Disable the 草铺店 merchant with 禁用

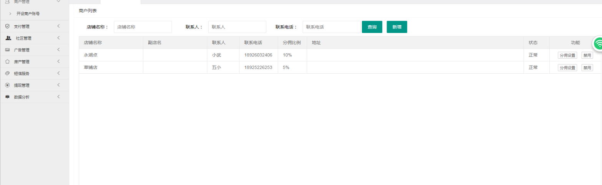587,68
